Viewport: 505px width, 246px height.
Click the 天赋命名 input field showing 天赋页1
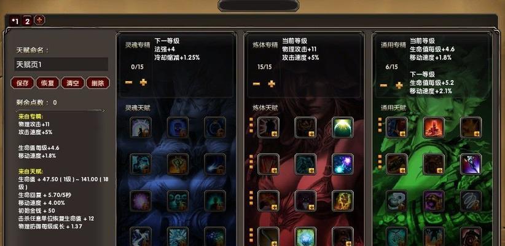click(61, 64)
